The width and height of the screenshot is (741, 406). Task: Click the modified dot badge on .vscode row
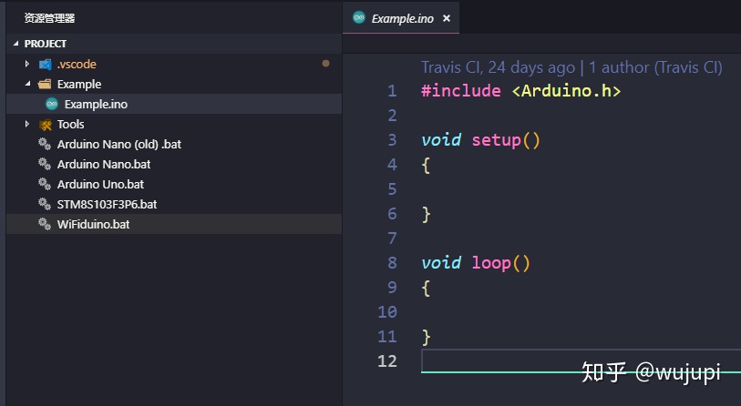(x=325, y=63)
